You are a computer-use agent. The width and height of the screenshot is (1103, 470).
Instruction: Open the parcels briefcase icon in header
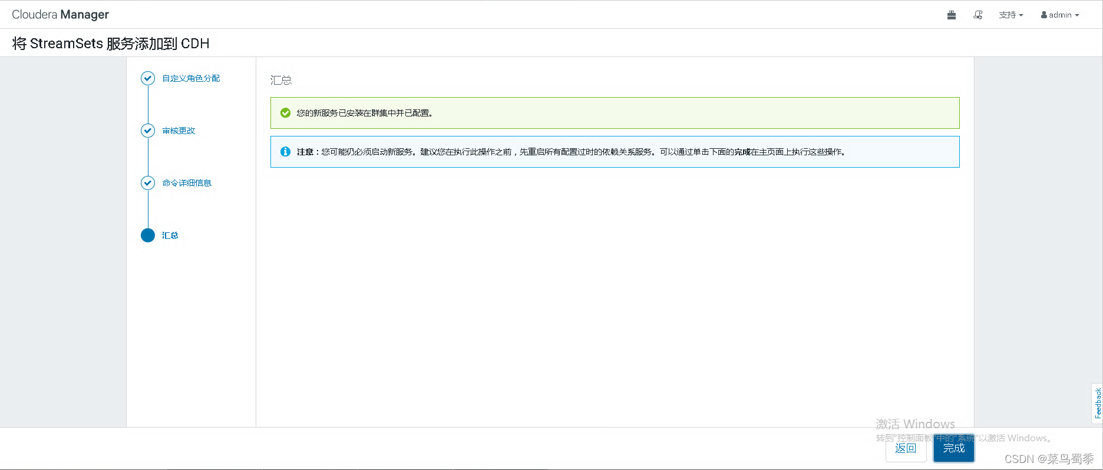point(951,15)
